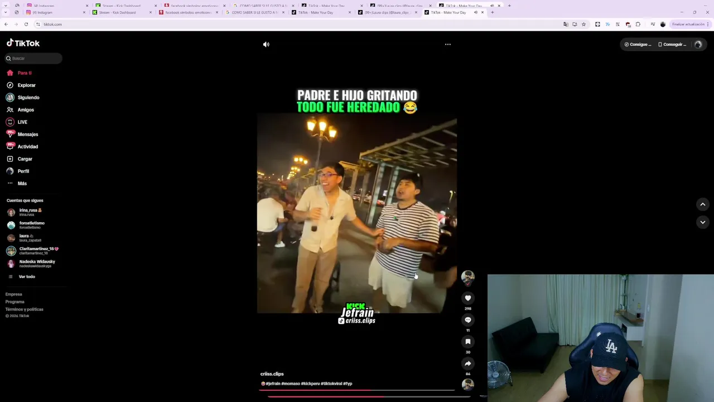The height and width of the screenshot is (402, 714).
Task: Expand the Más menu
Action: point(17,184)
